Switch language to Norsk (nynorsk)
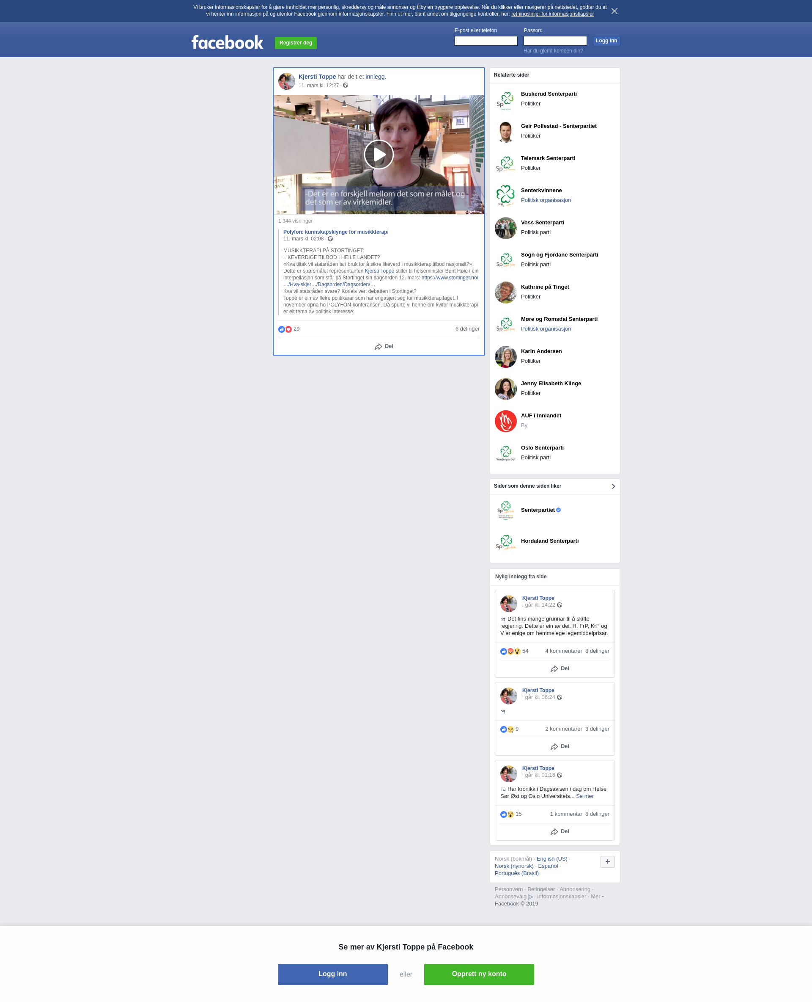This screenshot has width=812, height=1002. (x=514, y=866)
